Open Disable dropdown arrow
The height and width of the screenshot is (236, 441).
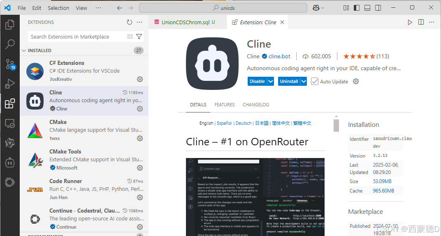[x=271, y=81]
